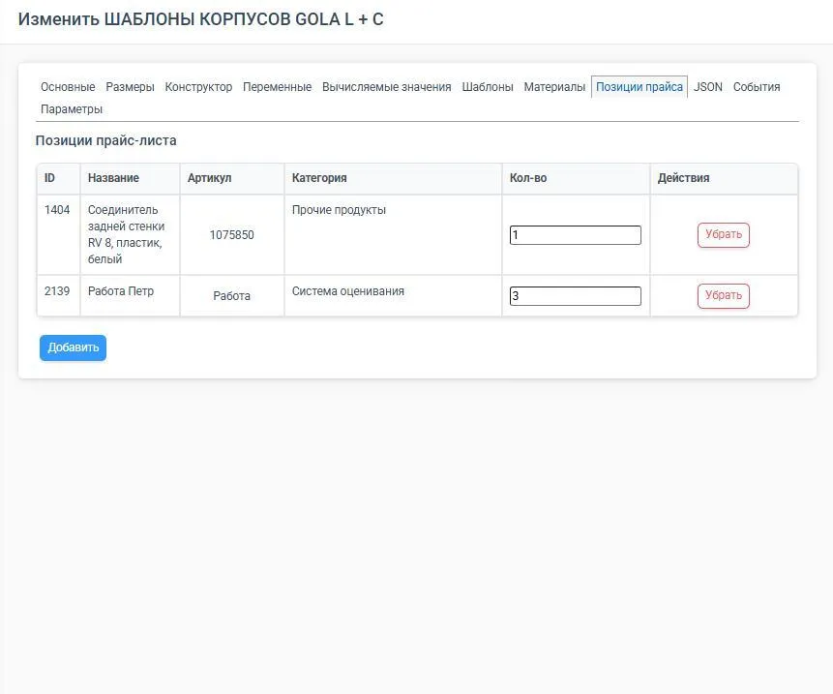Image resolution: width=833 pixels, height=694 pixels.
Task: Open the Параметры tab
Action: click(x=72, y=109)
